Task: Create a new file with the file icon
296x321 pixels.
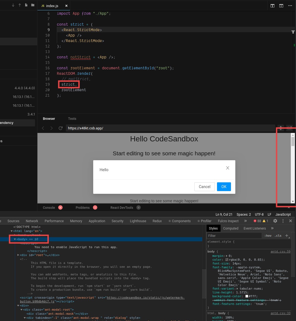Action: (x=26, y=5)
